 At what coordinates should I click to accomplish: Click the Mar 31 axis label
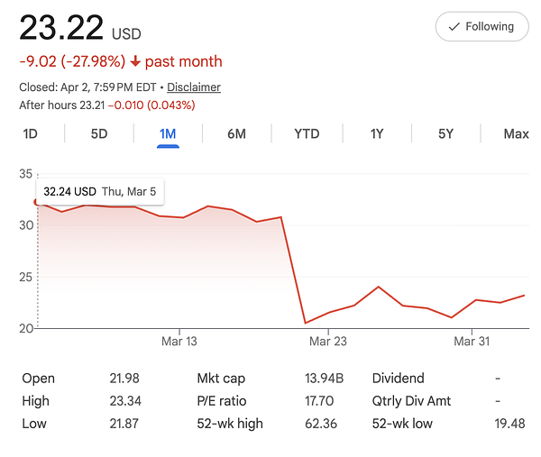coord(472,342)
